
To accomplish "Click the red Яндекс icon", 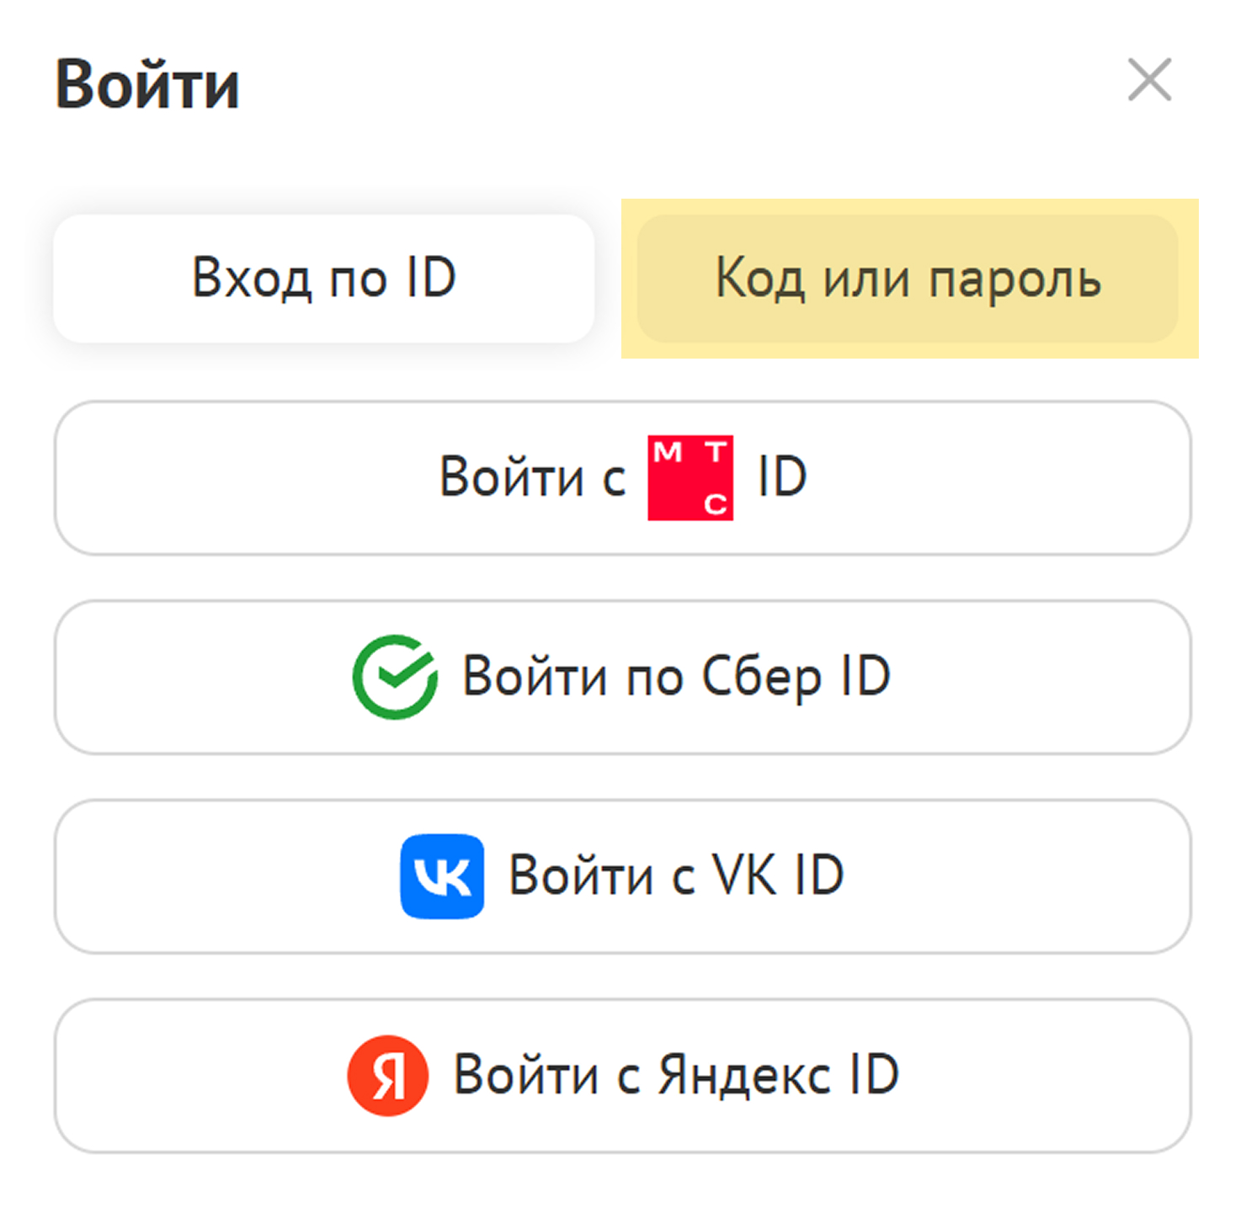I will pos(389,1073).
